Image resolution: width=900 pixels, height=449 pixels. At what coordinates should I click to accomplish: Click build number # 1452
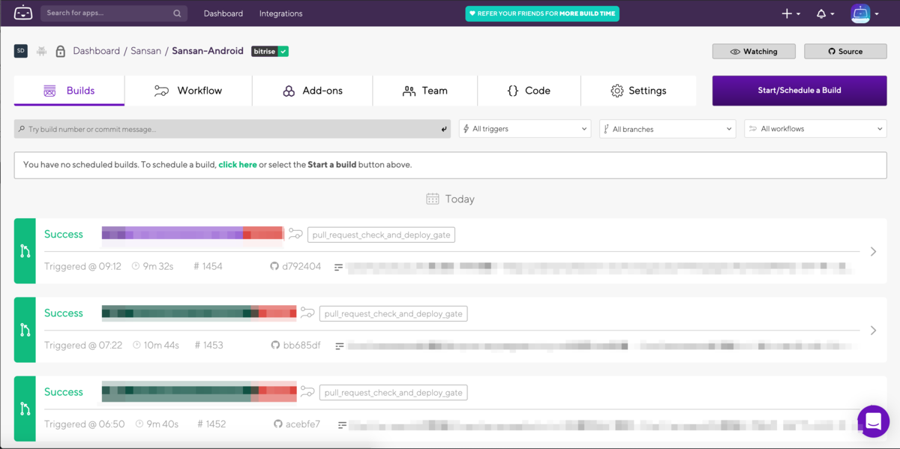pos(211,424)
